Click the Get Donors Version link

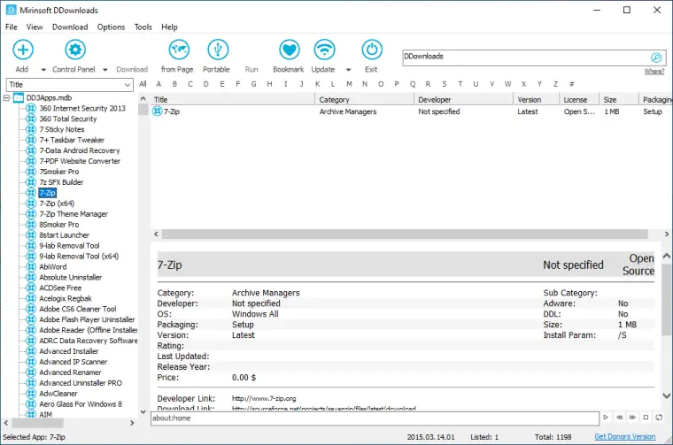click(625, 436)
